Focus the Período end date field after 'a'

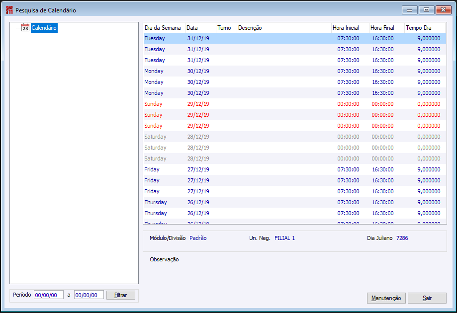[89, 295]
